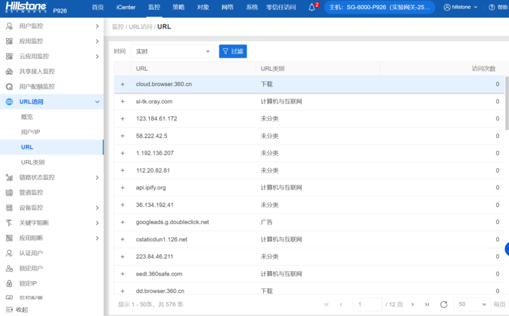Expand the 应用监控 submenu chevron
This screenshot has width=509, height=316.
(x=97, y=41)
